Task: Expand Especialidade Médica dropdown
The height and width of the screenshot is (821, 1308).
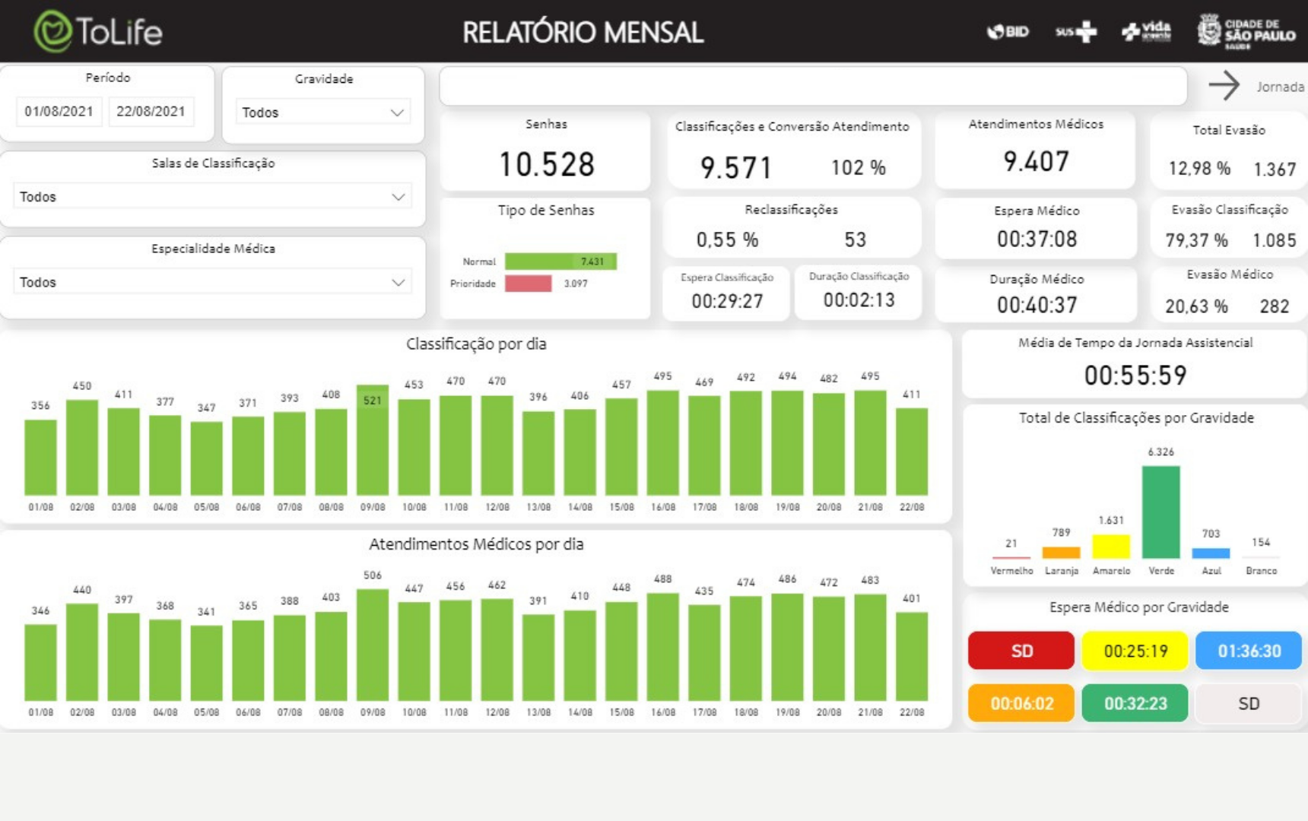Action: (212, 282)
